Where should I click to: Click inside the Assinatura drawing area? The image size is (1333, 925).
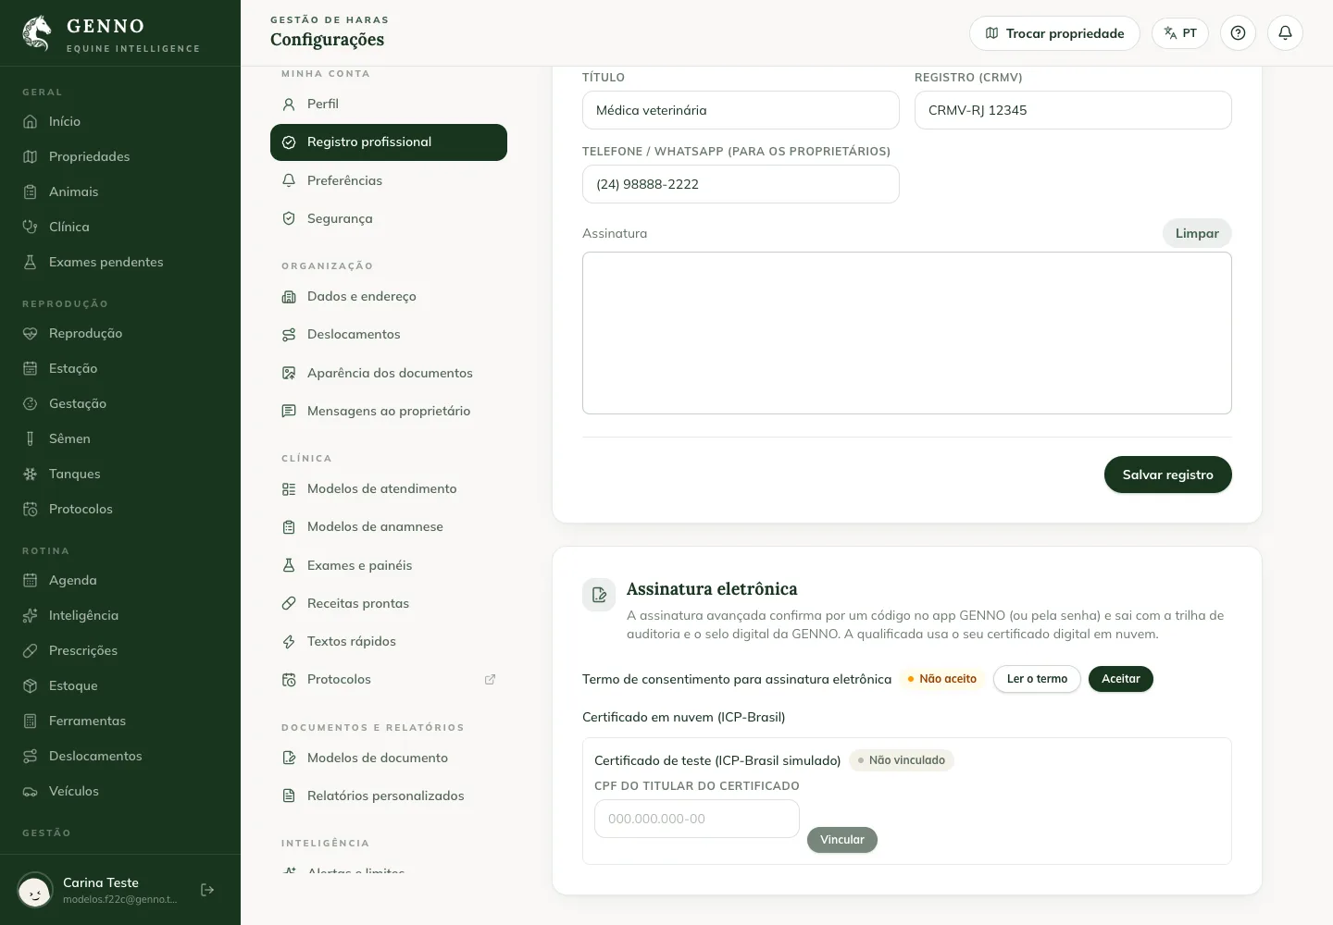[x=906, y=333]
